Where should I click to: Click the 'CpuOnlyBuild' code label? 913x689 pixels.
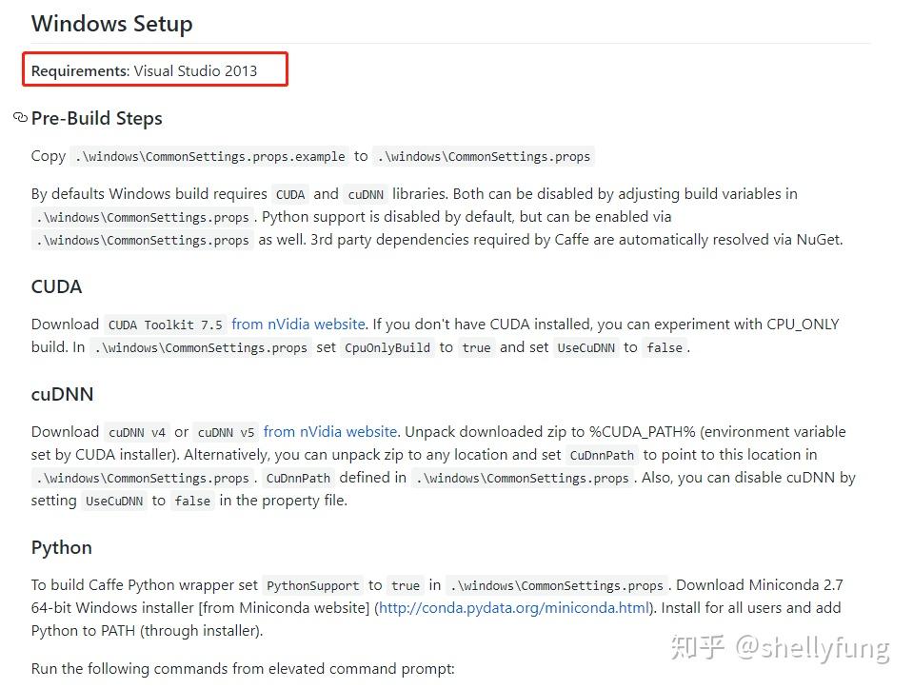pyautogui.click(x=387, y=348)
